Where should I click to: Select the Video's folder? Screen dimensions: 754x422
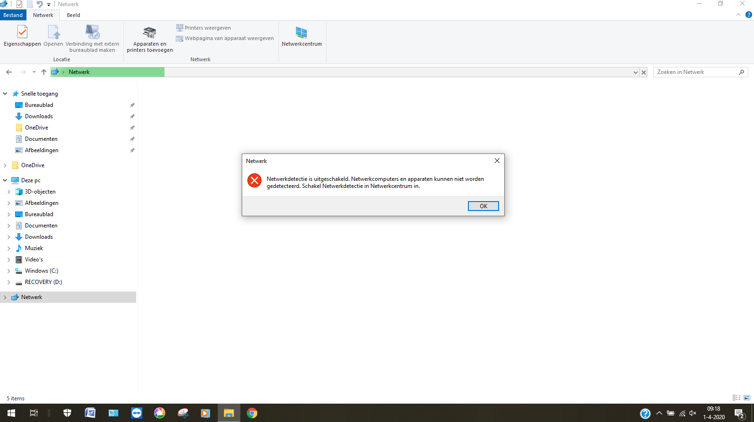34,260
